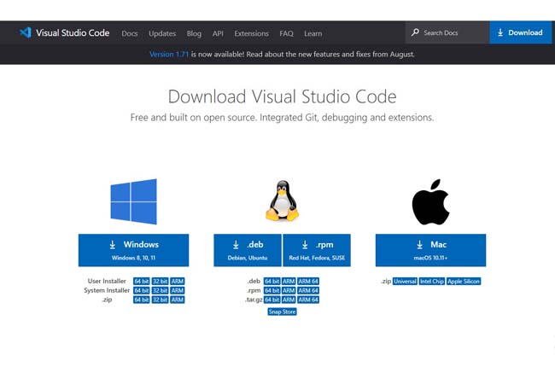Select .tar.gz ARM 64
Viewport: 555px width, 384px height.
[308, 300]
